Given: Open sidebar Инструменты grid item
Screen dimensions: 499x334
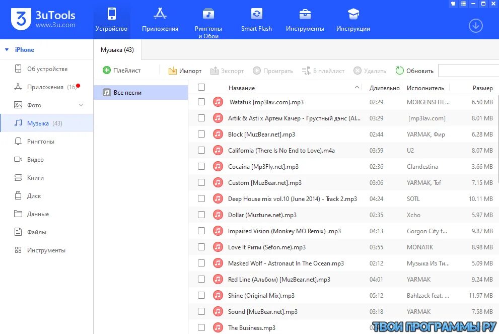Looking at the screenshot, I should 47,250.
